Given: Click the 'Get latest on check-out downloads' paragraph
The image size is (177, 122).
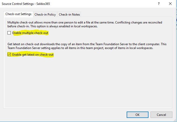Looking at the screenshot, I should [87, 46].
